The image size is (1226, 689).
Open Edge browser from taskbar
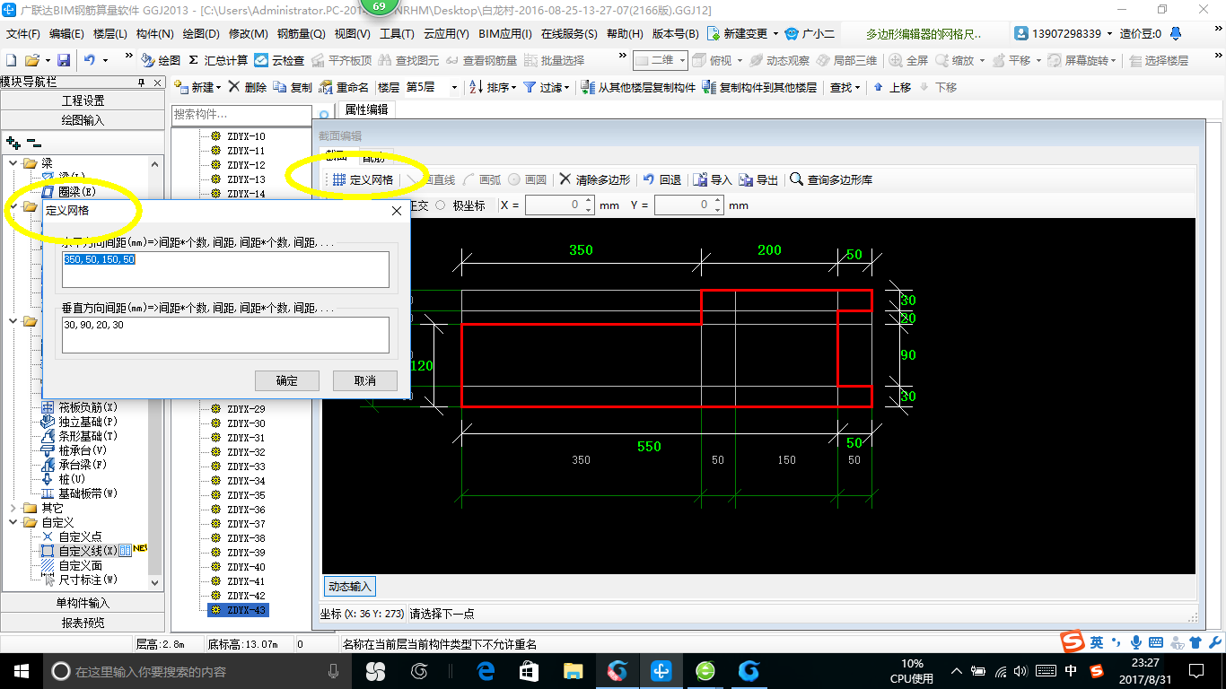(x=486, y=670)
